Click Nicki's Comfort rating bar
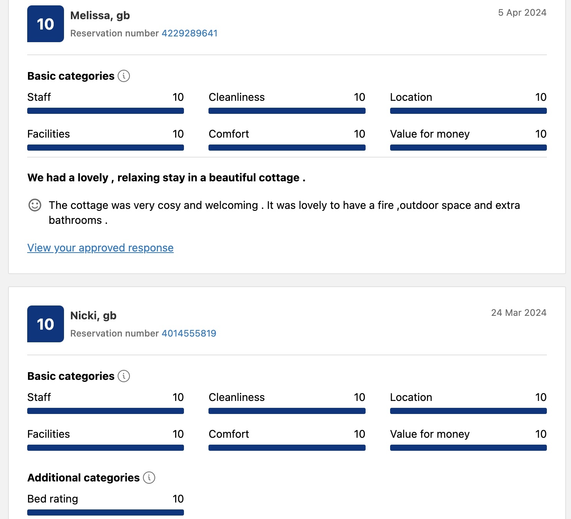The image size is (571, 519). (x=287, y=448)
